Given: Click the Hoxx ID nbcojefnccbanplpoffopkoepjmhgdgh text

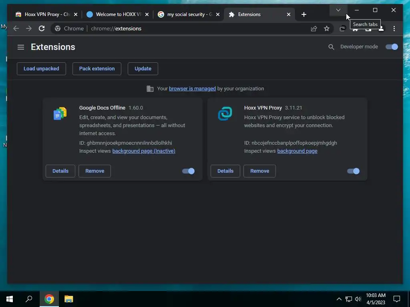Looking at the screenshot, I should pyautogui.click(x=291, y=143).
